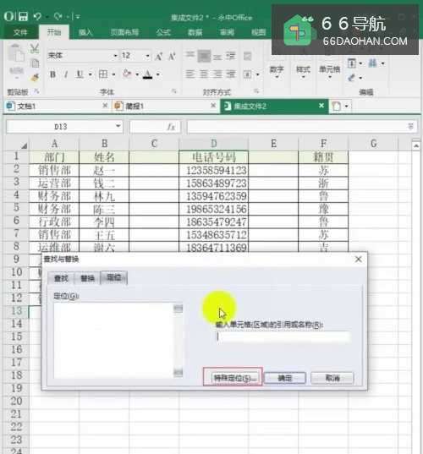The height and width of the screenshot is (454, 423).
Task: Open the 插入 ribbon tab
Action: coord(85,32)
